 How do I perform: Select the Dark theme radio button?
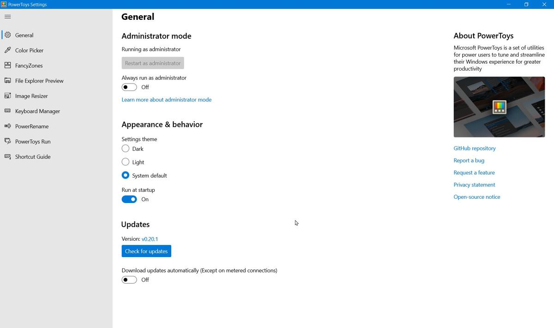point(126,149)
